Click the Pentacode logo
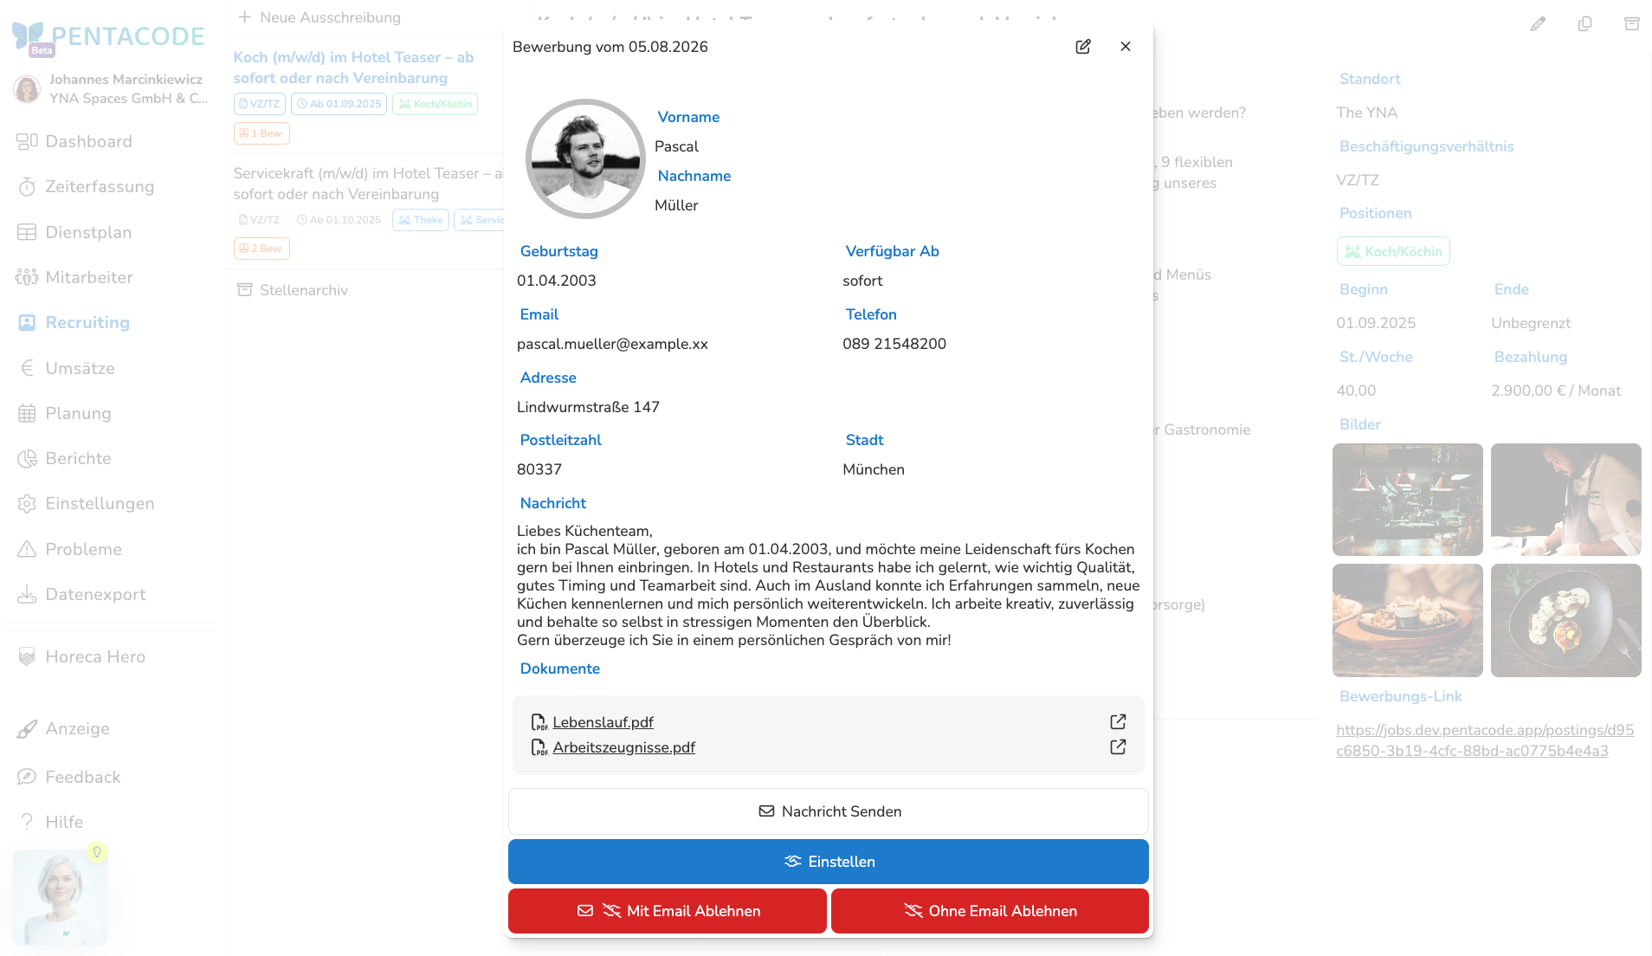Viewport: 1652px width, 956px height. coord(108,36)
